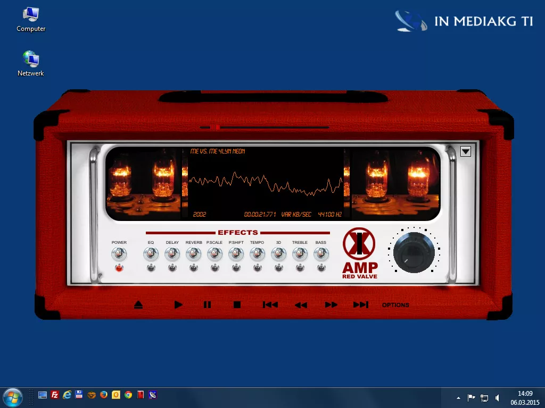Flip the EQ effect switch
This screenshot has width=545, height=408.
point(151,255)
